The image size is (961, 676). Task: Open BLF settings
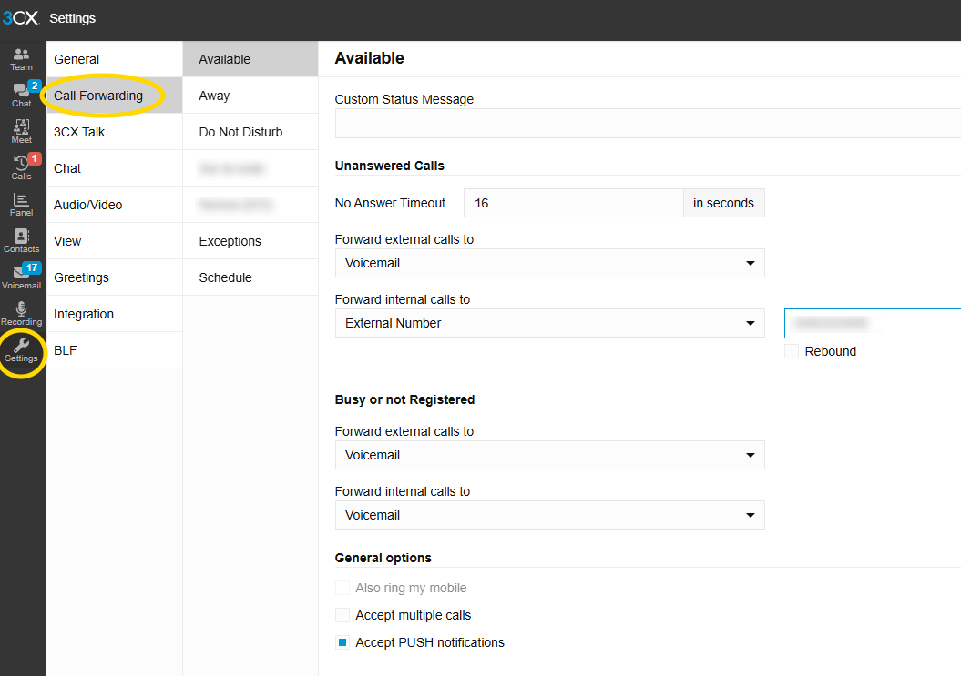[x=115, y=350]
